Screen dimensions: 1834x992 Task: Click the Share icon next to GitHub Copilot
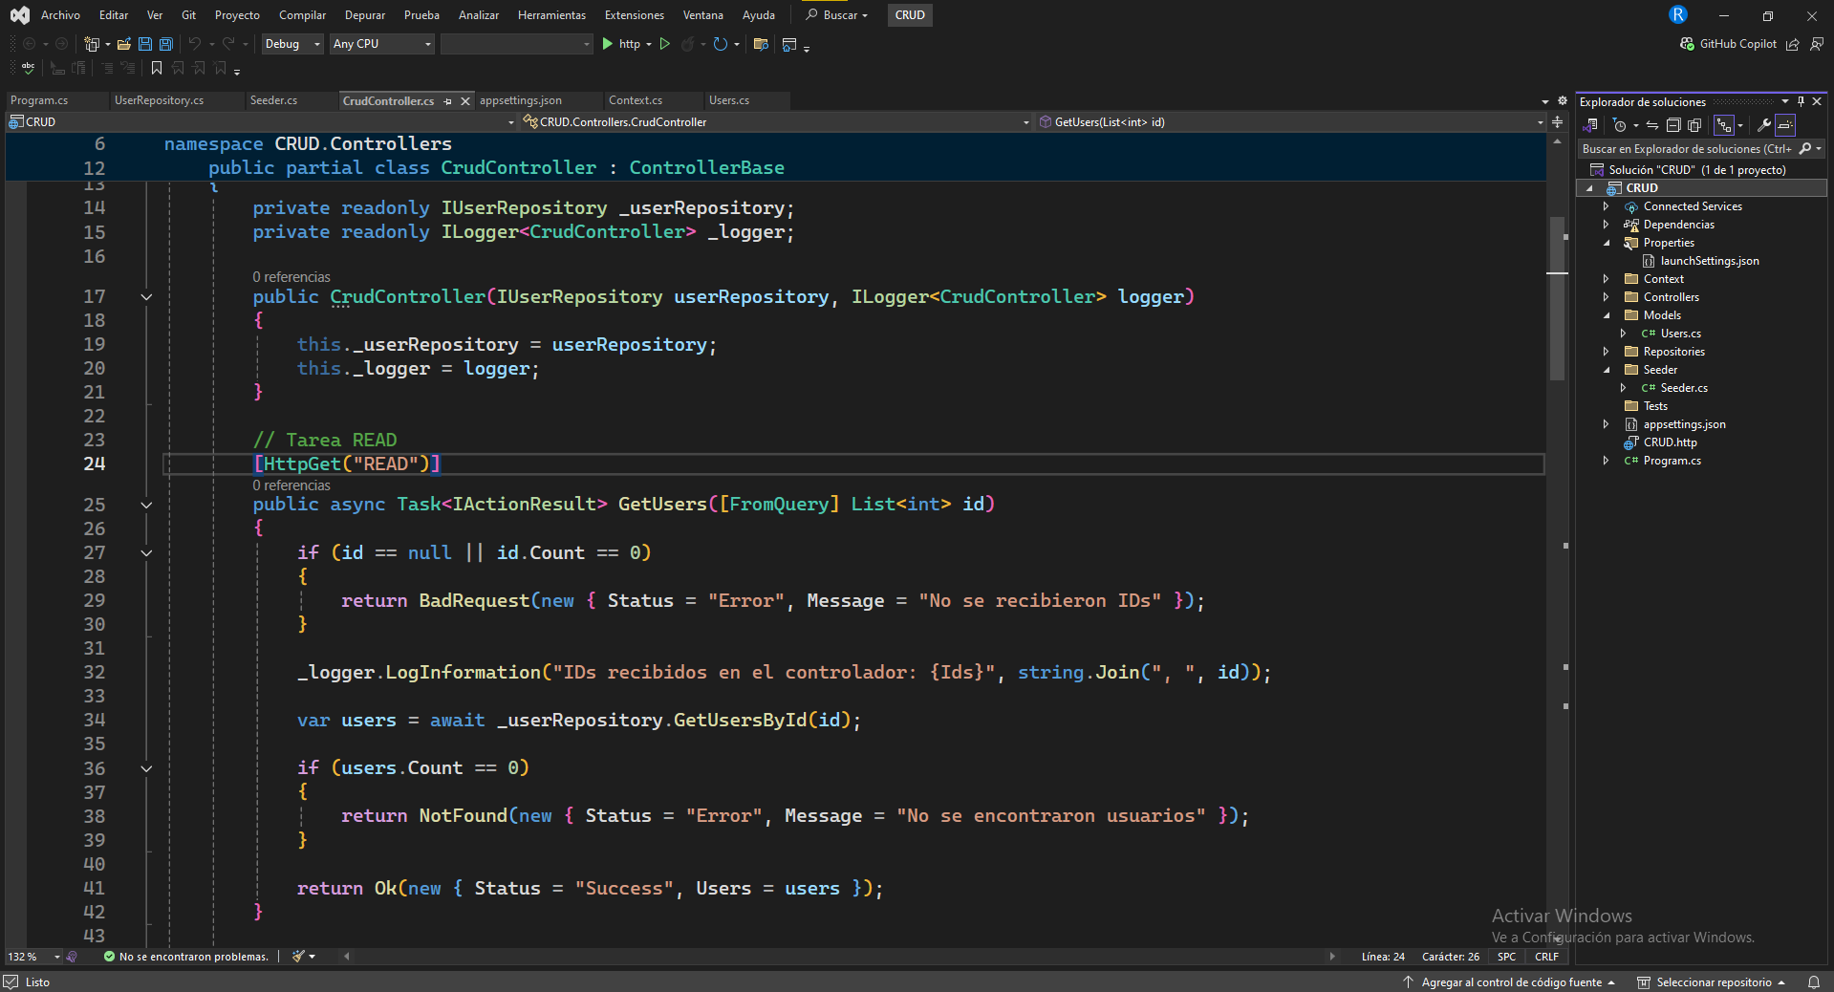pos(1793,44)
